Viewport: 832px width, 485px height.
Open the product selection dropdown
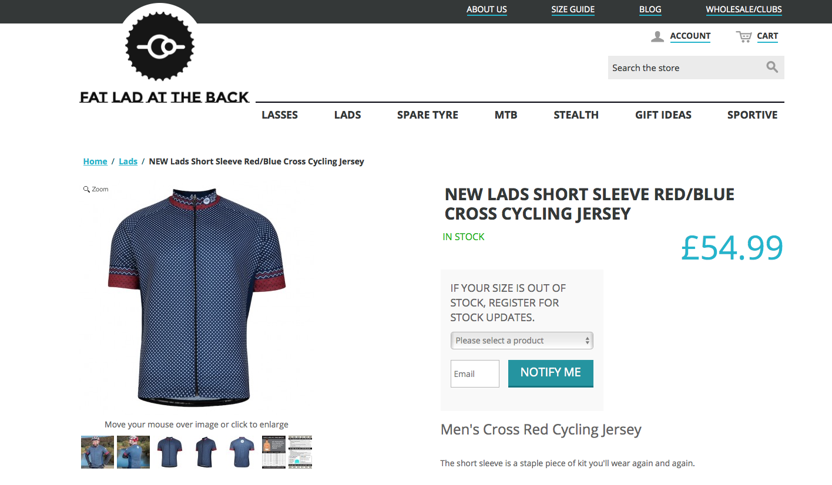pyautogui.click(x=521, y=341)
